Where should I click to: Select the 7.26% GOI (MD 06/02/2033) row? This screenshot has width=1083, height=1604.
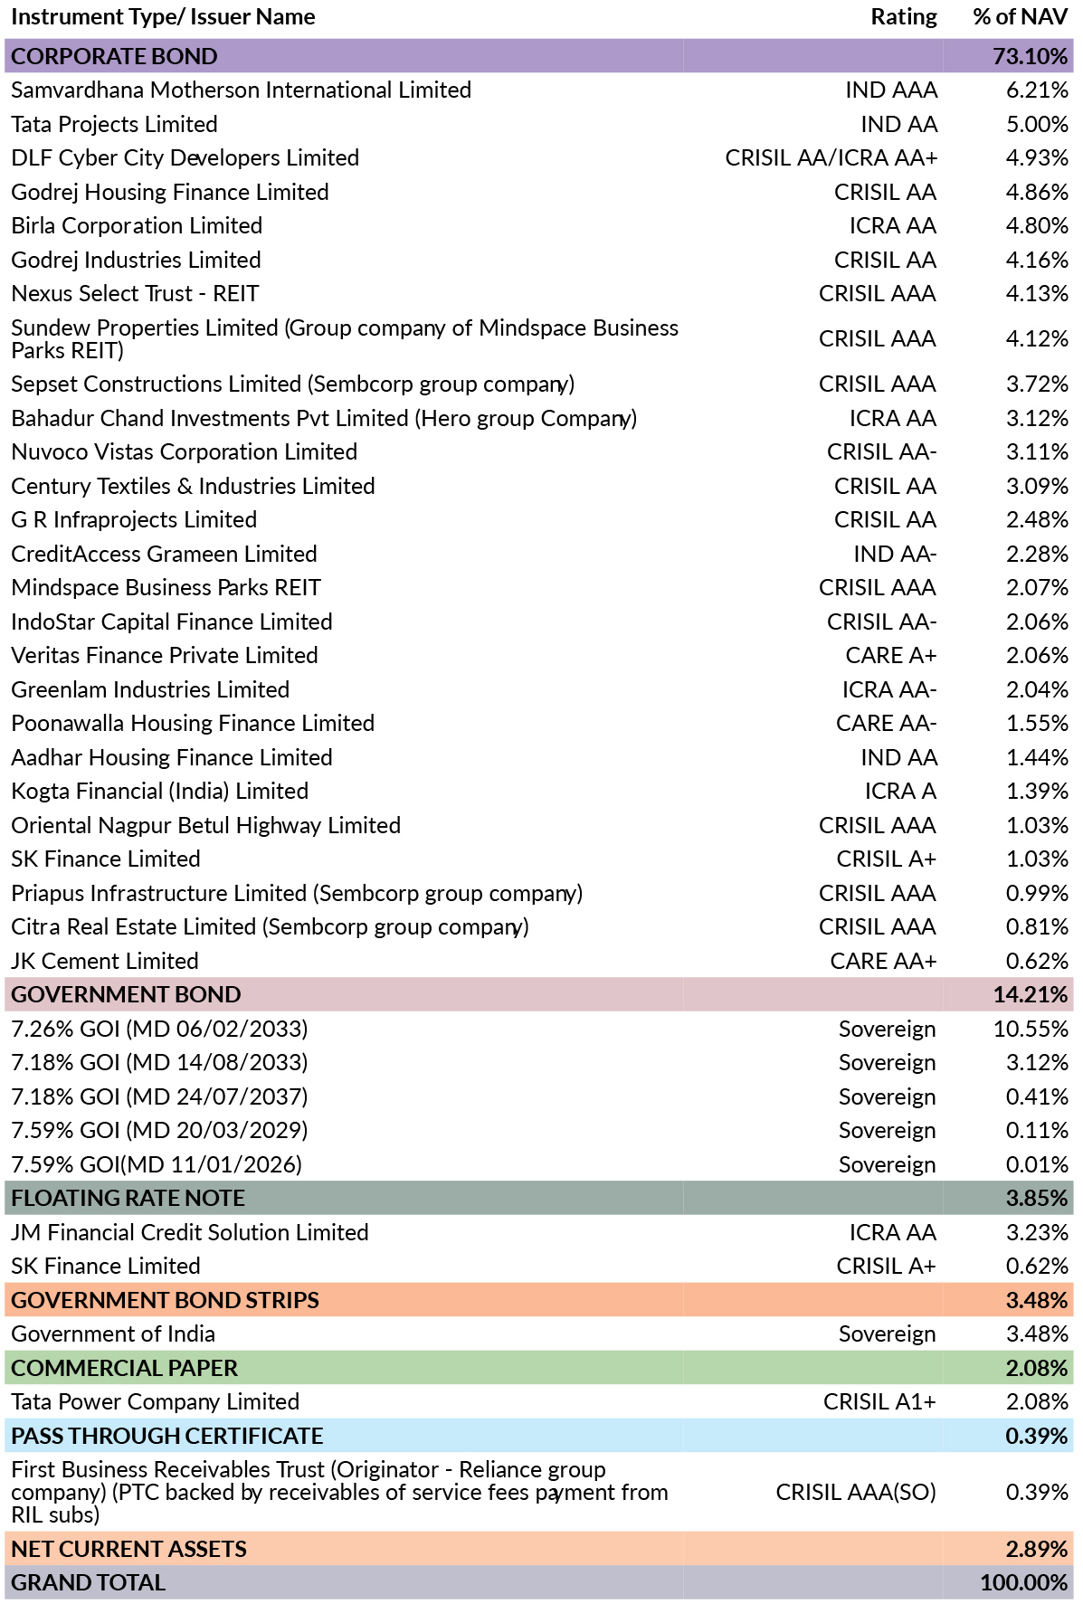(539, 1029)
